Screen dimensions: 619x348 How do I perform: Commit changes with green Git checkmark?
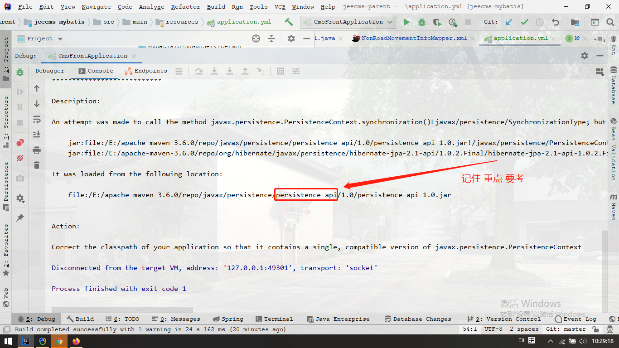524,22
